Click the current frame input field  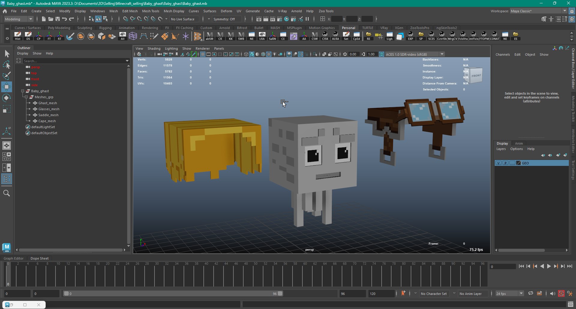pyautogui.click(x=502, y=266)
